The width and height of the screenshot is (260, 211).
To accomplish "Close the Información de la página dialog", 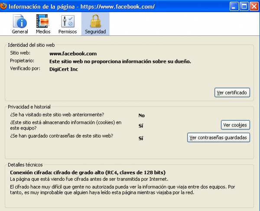I will click(x=253, y=6).
